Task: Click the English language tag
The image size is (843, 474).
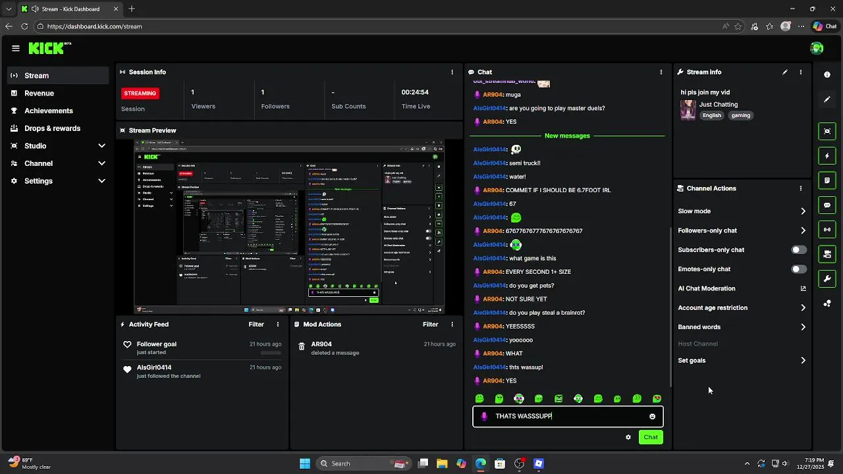Action: (712, 115)
